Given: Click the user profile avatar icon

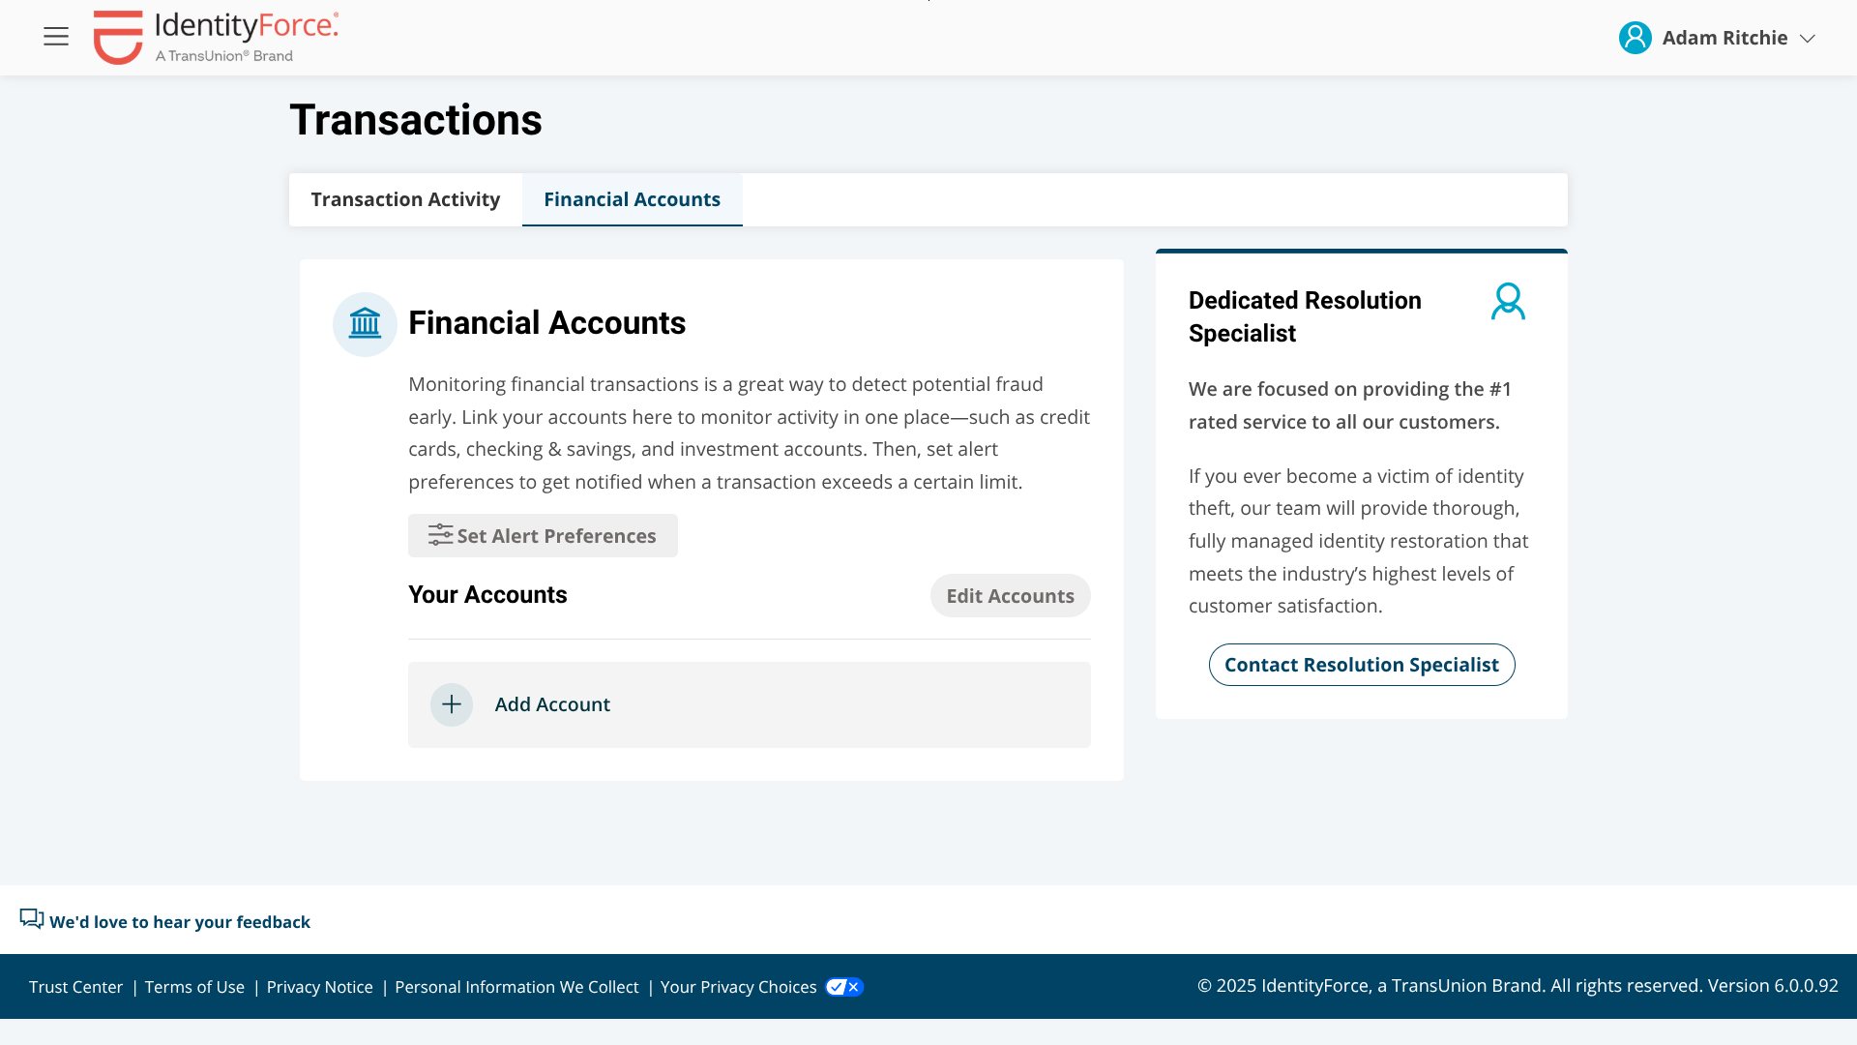Looking at the screenshot, I should pyautogui.click(x=1635, y=38).
